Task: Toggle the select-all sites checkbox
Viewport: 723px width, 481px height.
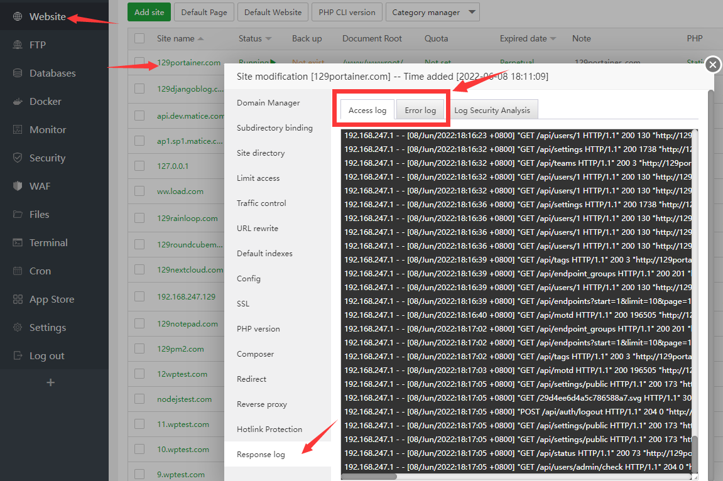Action: (139, 38)
